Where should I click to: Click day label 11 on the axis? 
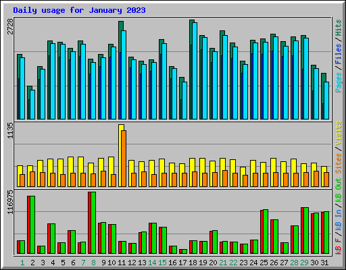click(122, 263)
